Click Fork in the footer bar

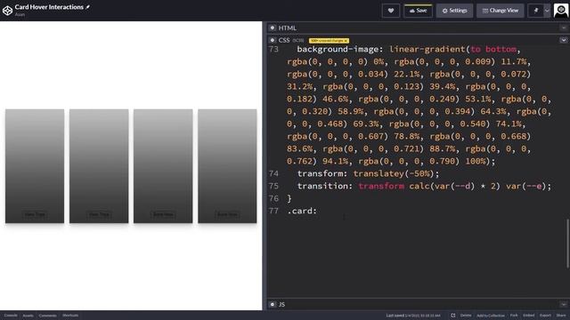(x=514, y=316)
